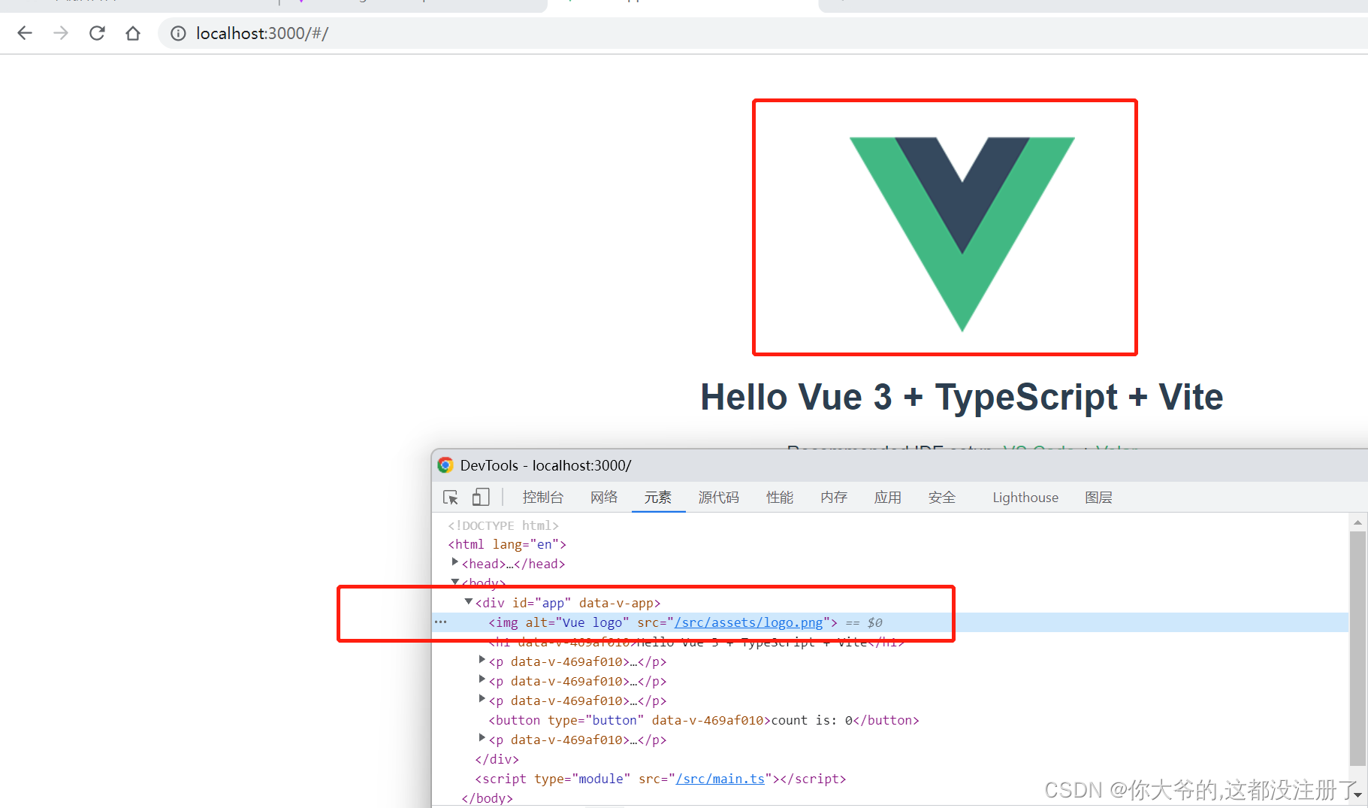The height and width of the screenshot is (808, 1368).
Task: Click the Vue logo image on page
Action: click(x=962, y=234)
